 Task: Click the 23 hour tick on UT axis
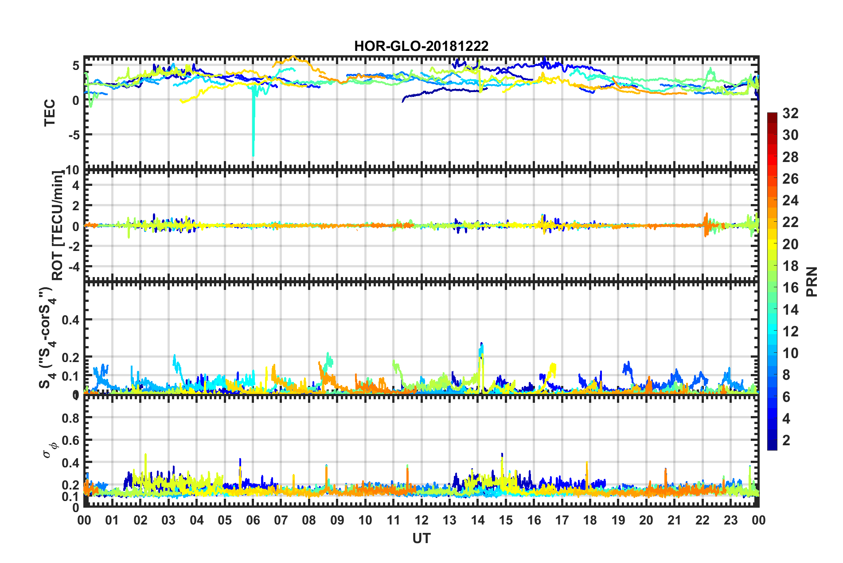tap(730, 521)
